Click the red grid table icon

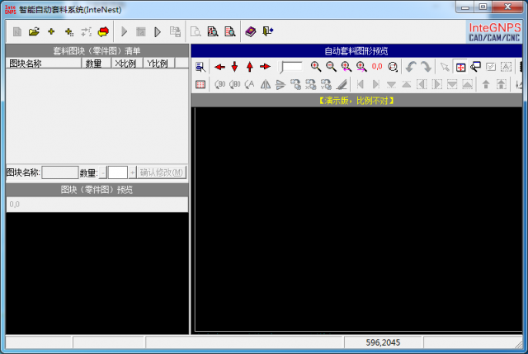click(x=200, y=84)
